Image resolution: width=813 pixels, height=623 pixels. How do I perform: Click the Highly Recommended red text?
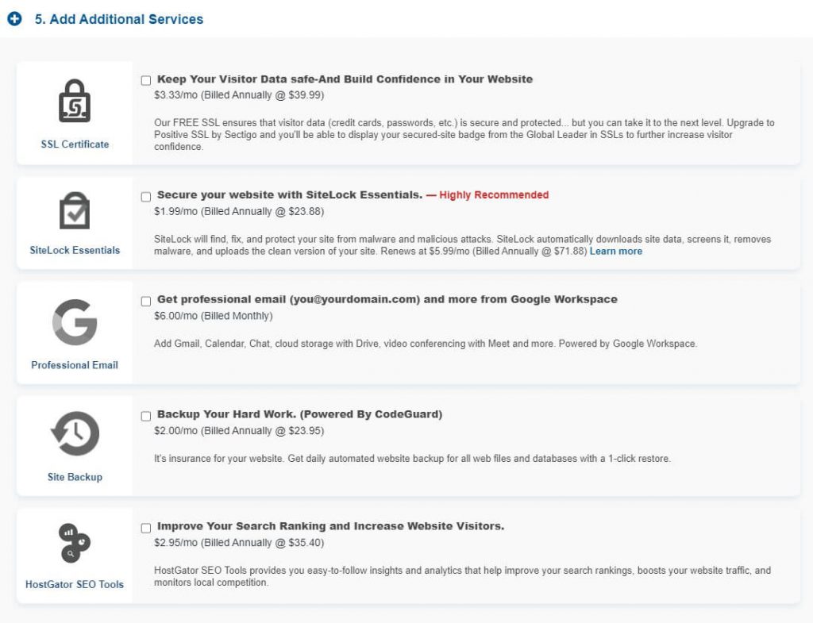pos(493,195)
